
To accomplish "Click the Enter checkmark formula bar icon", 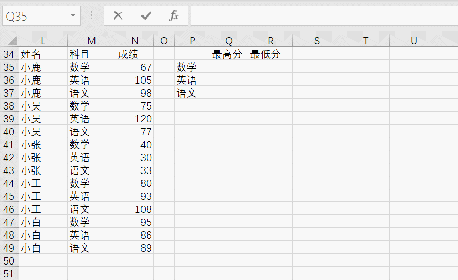I will [146, 16].
